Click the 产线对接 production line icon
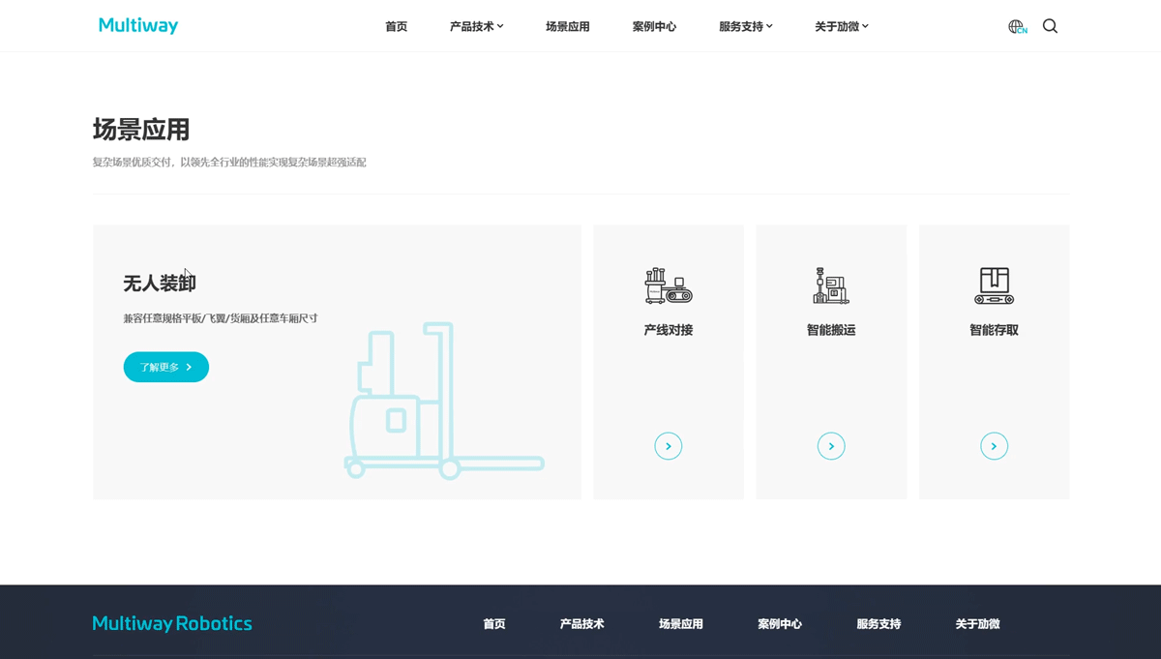The width and height of the screenshot is (1161, 659). pos(668,285)
